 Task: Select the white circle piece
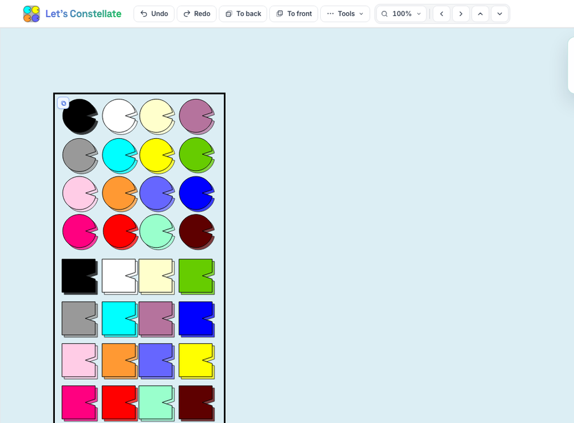click(x=120, y=117)
